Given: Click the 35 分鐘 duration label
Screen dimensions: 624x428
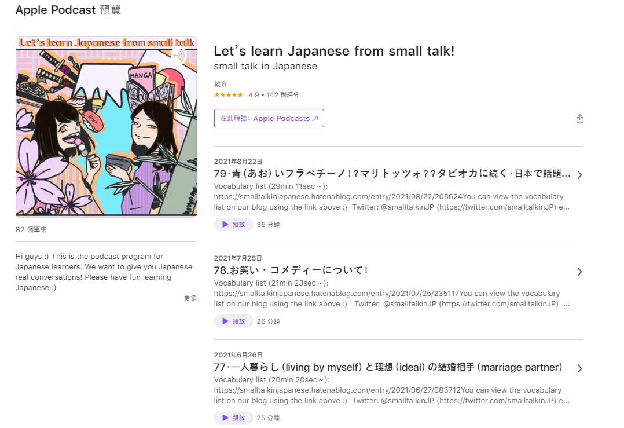Looking at the screenshot, I should 268,225.
